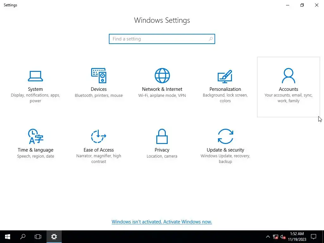Screen dimensions: 324x243
Task: Click "Bluetooth, printers, mouse" description
Action: [x=99, y=96]
